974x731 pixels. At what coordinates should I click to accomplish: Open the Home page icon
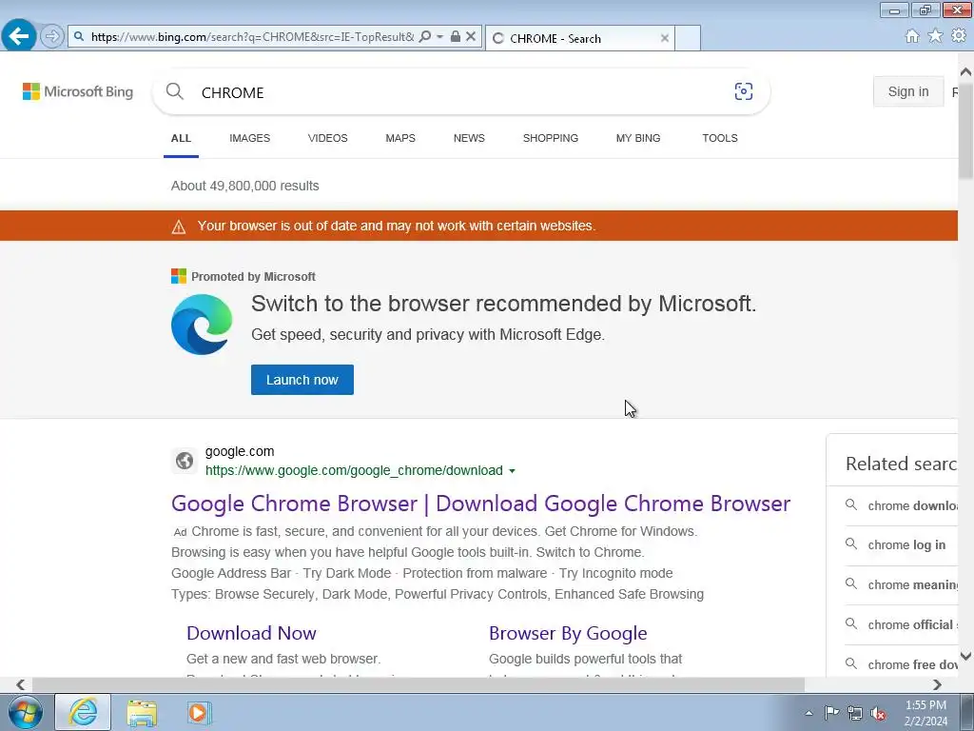tap(912, 36)
